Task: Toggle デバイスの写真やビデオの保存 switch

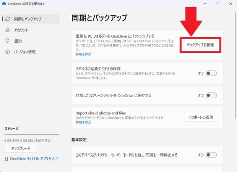Action: coord(211,73)
